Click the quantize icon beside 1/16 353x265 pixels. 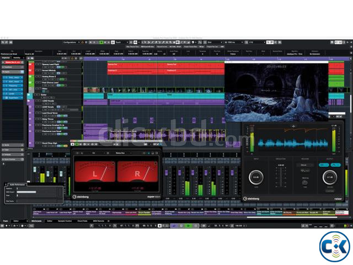tap(247, 42)
